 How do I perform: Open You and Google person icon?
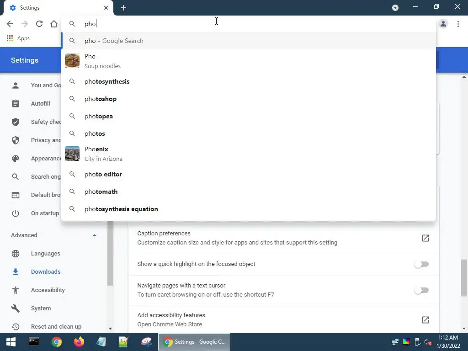point(16,85)
